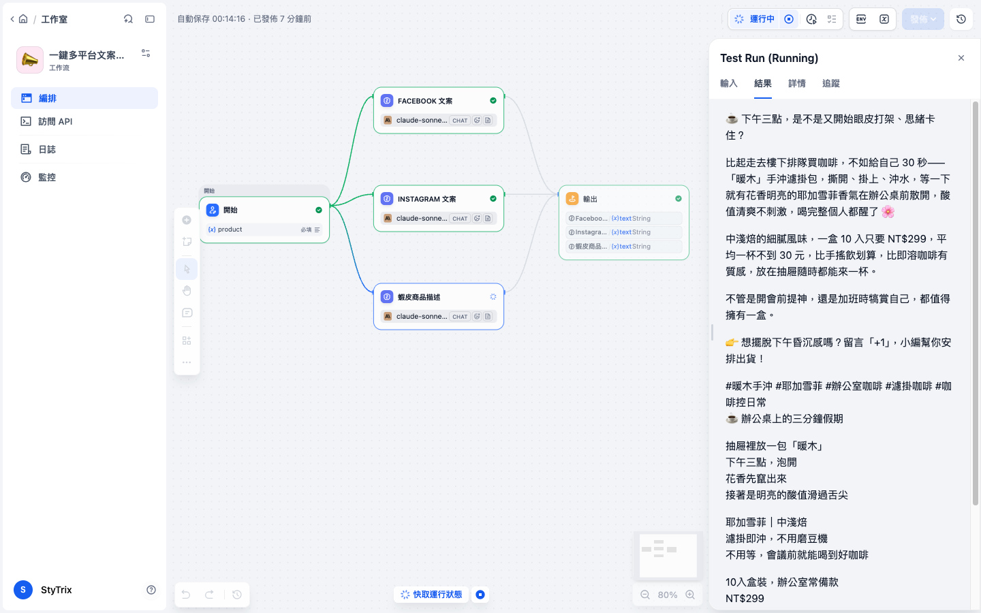The image size is (981, 613).
Task: Select the 開始 start node
Action: point(264,219)
